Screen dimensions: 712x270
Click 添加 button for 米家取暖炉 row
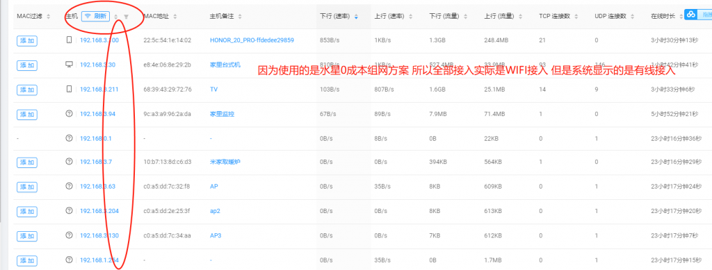[x=27, y=162]
